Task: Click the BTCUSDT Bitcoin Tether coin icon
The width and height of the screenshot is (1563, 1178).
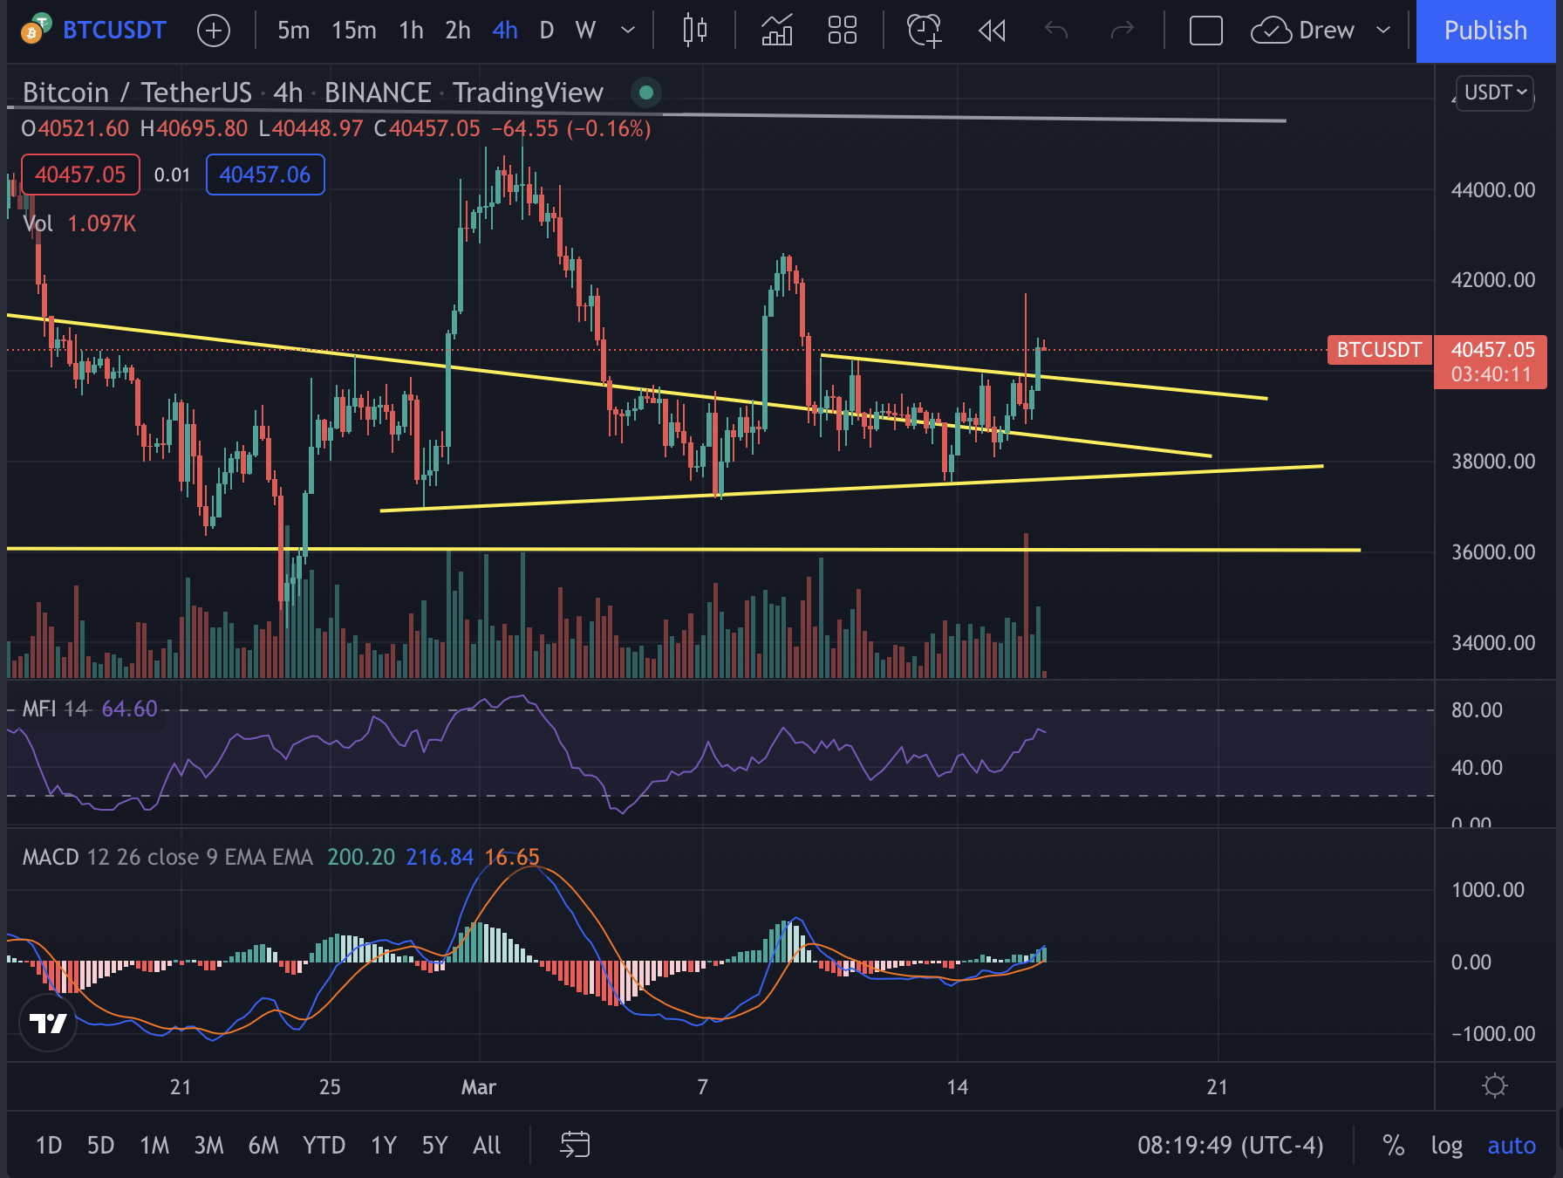Action: click(x=36, y=30)
